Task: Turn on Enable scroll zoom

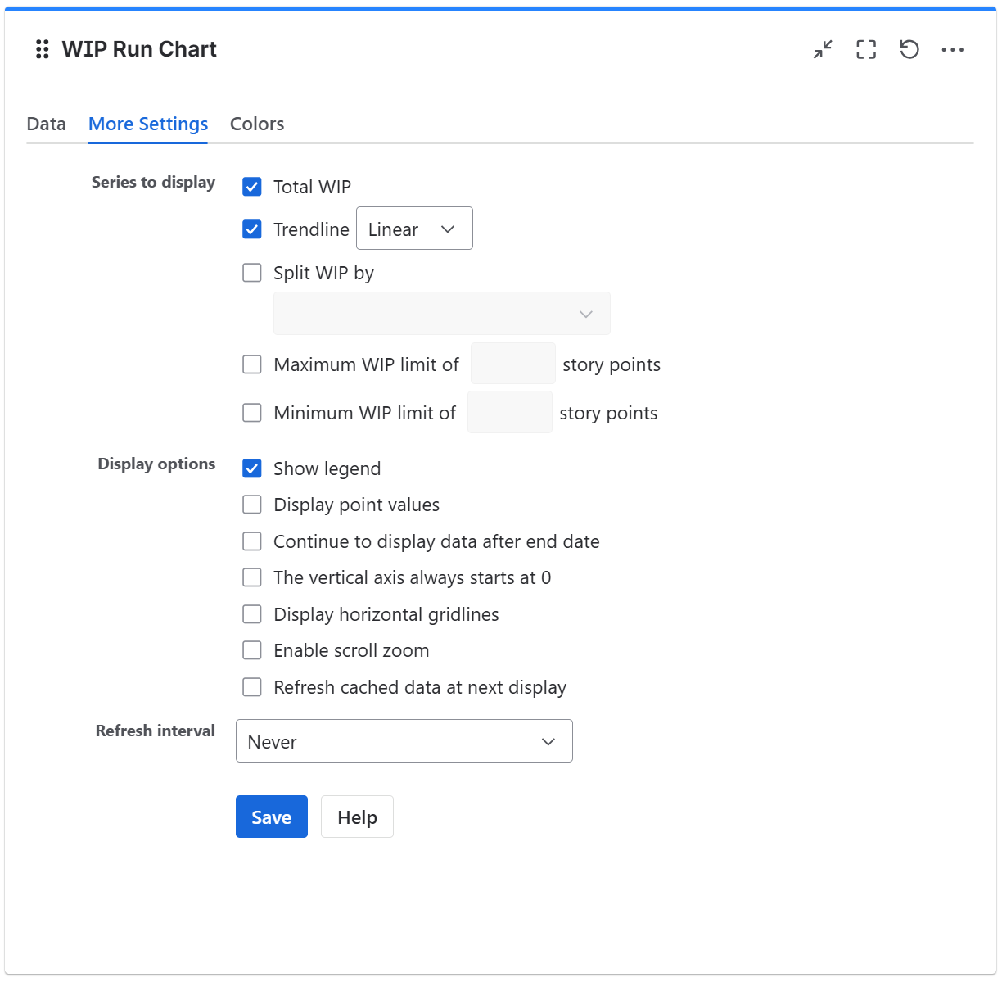Action: pyautogui.click(x=252, y=649)
